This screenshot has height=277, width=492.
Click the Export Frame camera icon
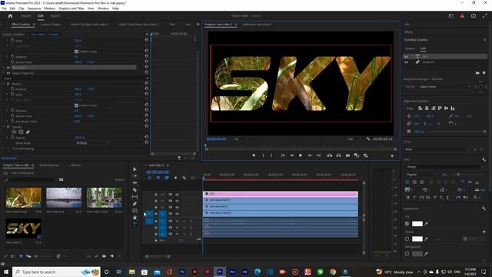pos(347,155)
